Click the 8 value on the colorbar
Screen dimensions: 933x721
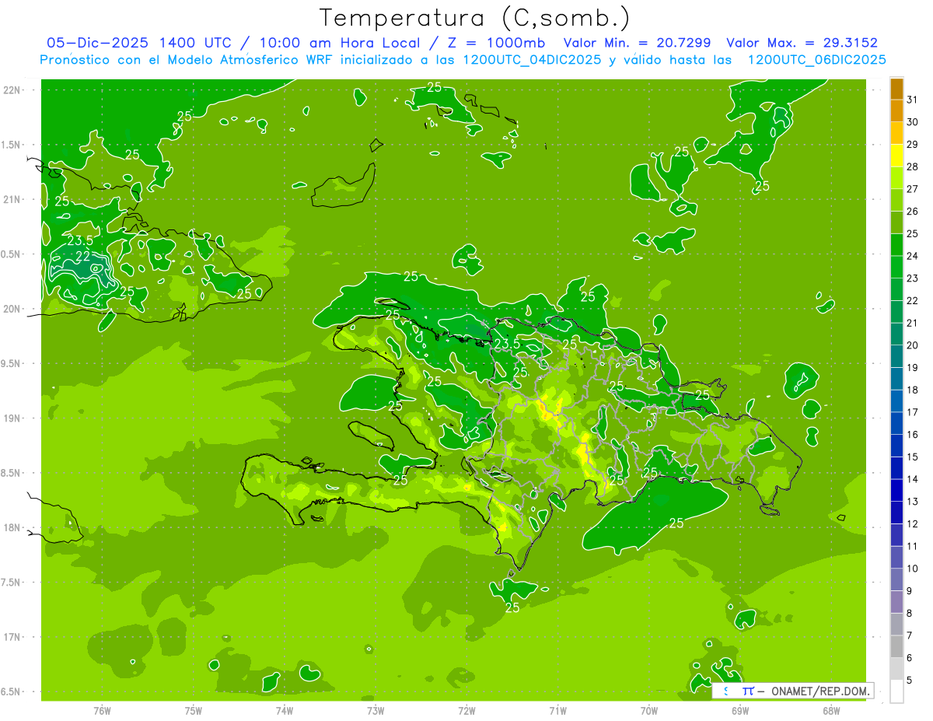[x=910, y=614]
